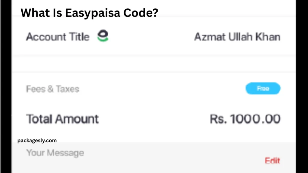Click the Account Title label
The image size is (308, 173).
click(x=57, y=36)
